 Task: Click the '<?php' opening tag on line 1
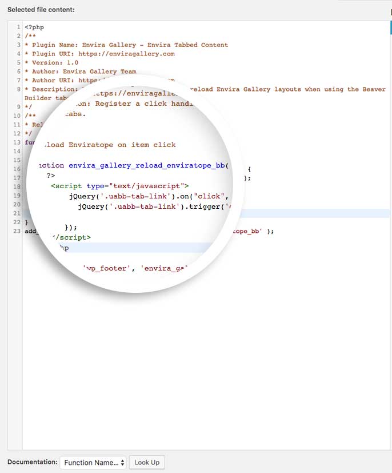tap(34, 27)
